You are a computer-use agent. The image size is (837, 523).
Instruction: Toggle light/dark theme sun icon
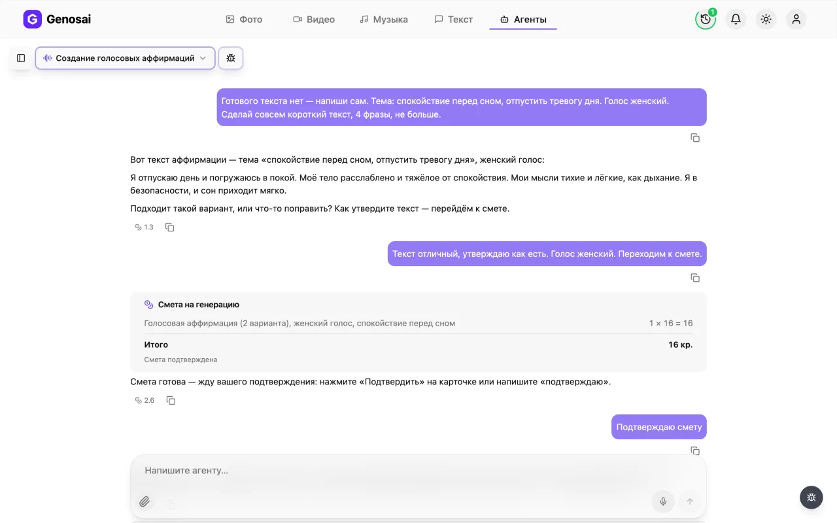click(x=766, y=19)
